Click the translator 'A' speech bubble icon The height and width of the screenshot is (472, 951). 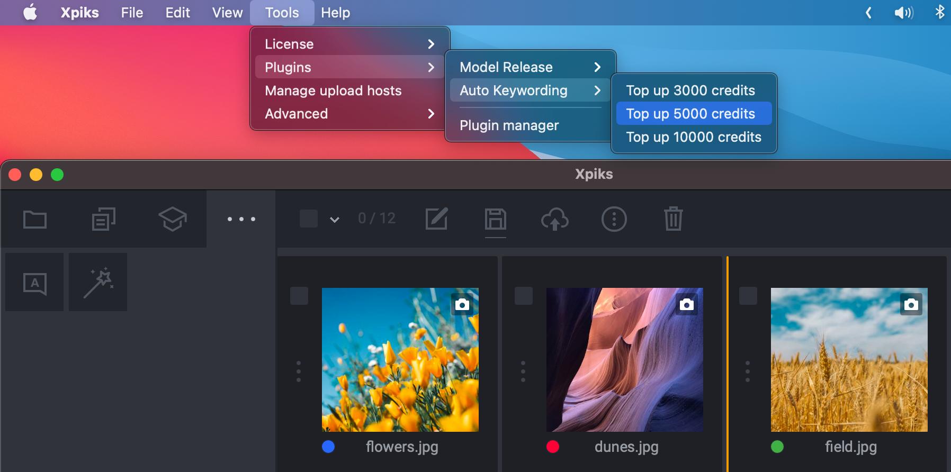[x=35, y=283]
